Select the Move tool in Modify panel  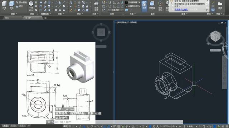click(79, 2)
